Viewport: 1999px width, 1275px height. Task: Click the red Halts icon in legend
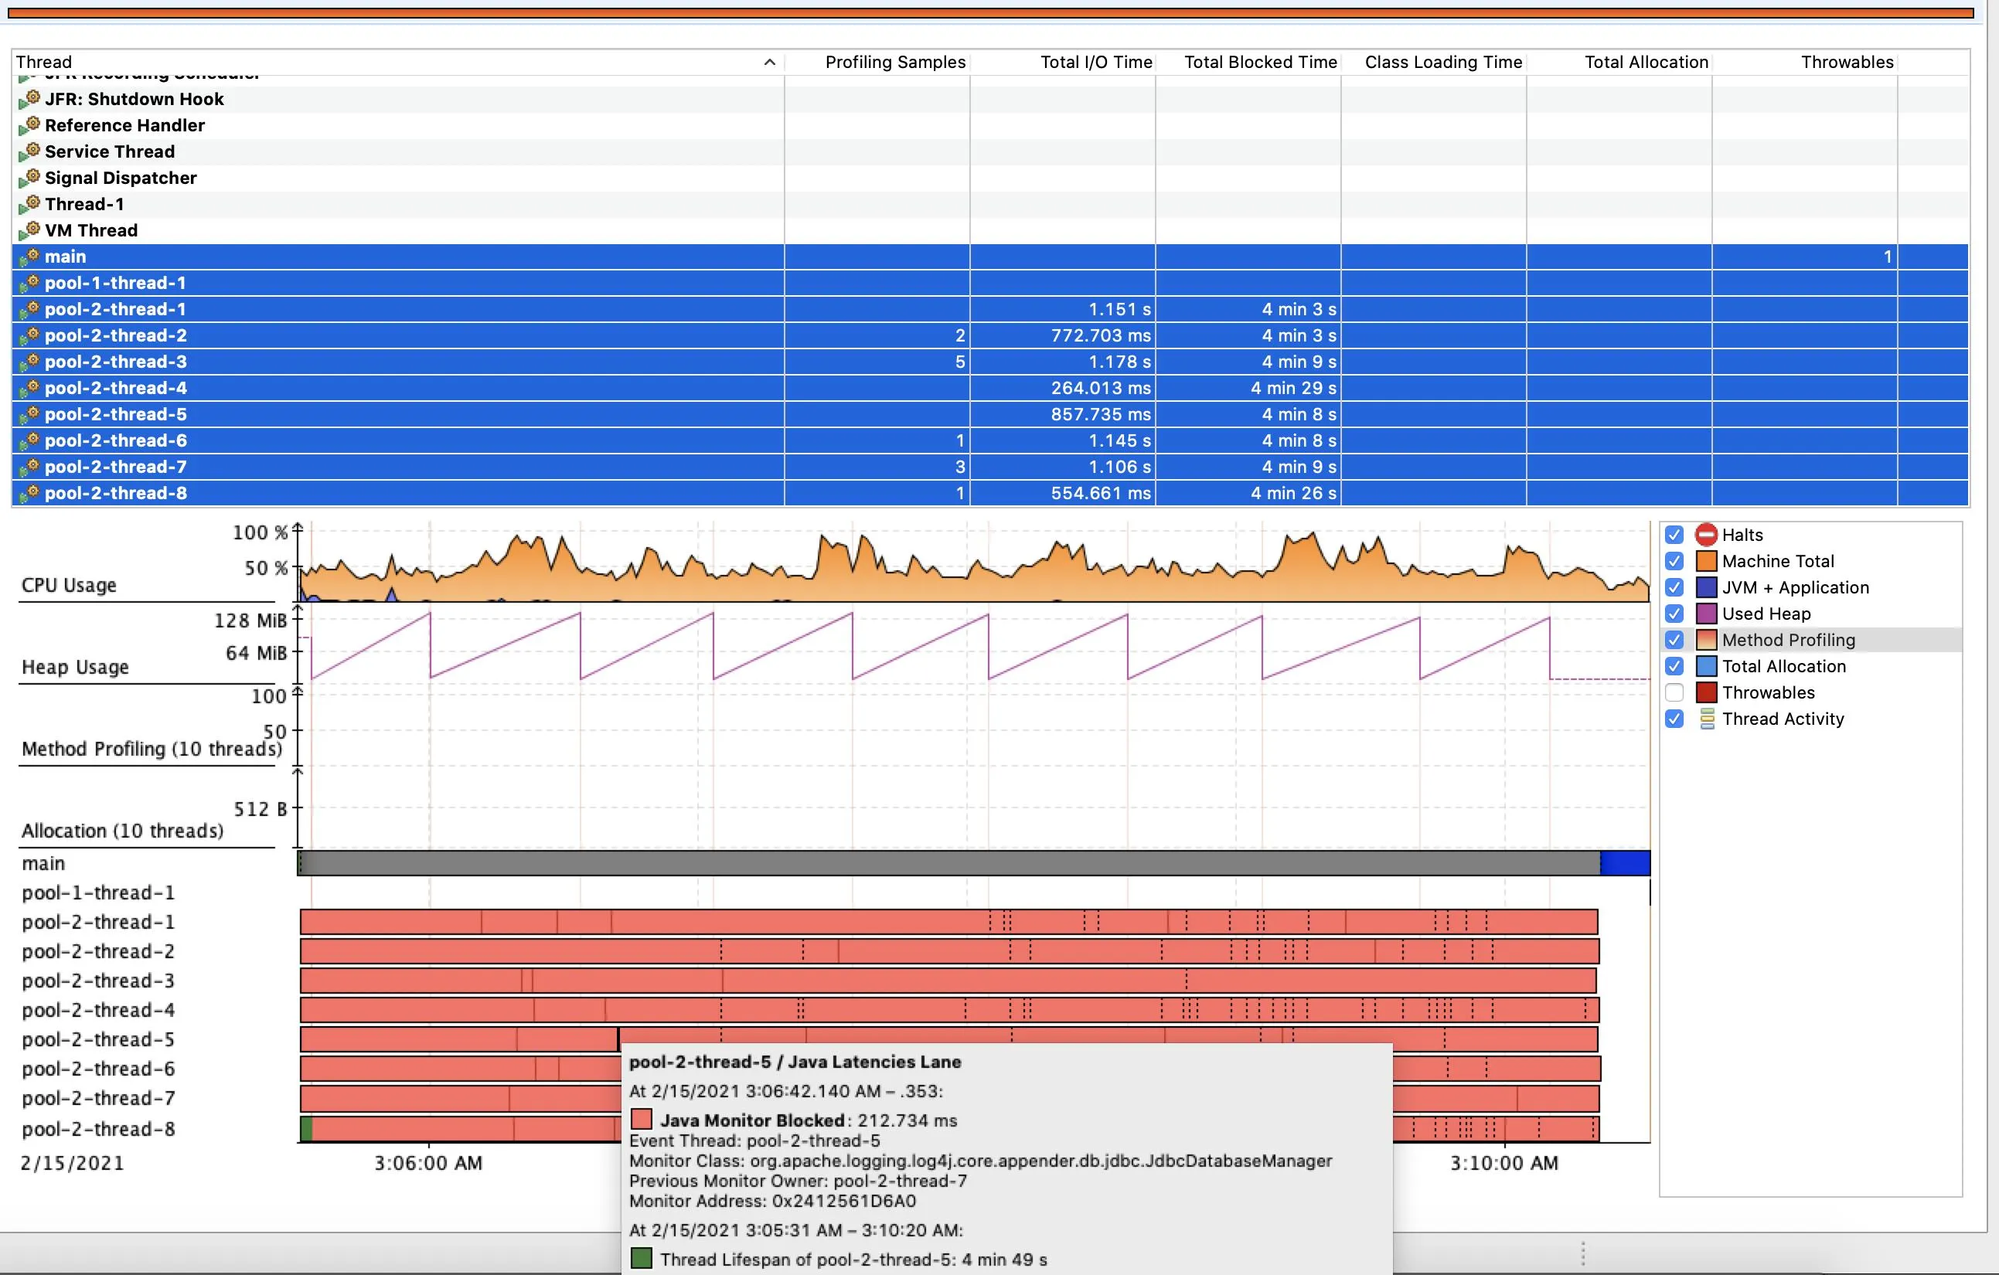tap(1706, 535)
